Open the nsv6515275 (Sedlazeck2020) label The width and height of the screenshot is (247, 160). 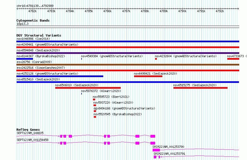click(x=195, y=85)
